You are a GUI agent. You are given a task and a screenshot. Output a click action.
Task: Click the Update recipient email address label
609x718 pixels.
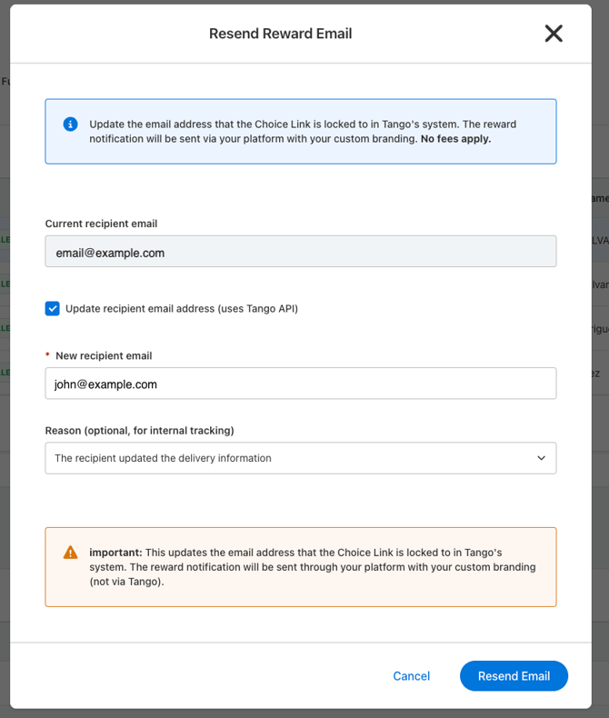point(181,309)
